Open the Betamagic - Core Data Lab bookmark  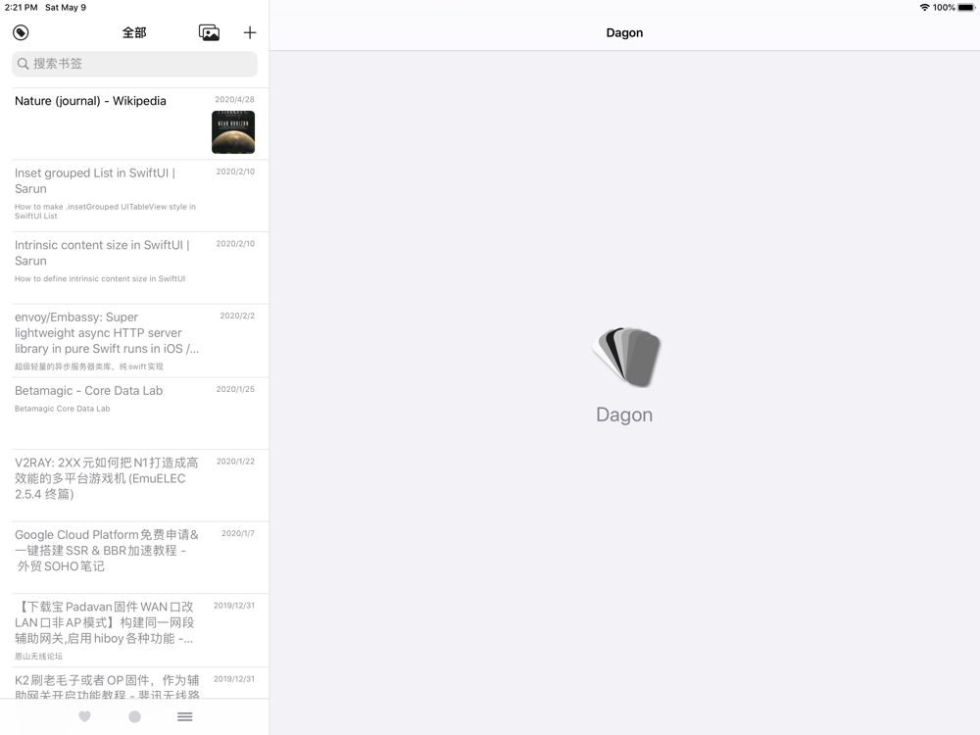point(134,414)
